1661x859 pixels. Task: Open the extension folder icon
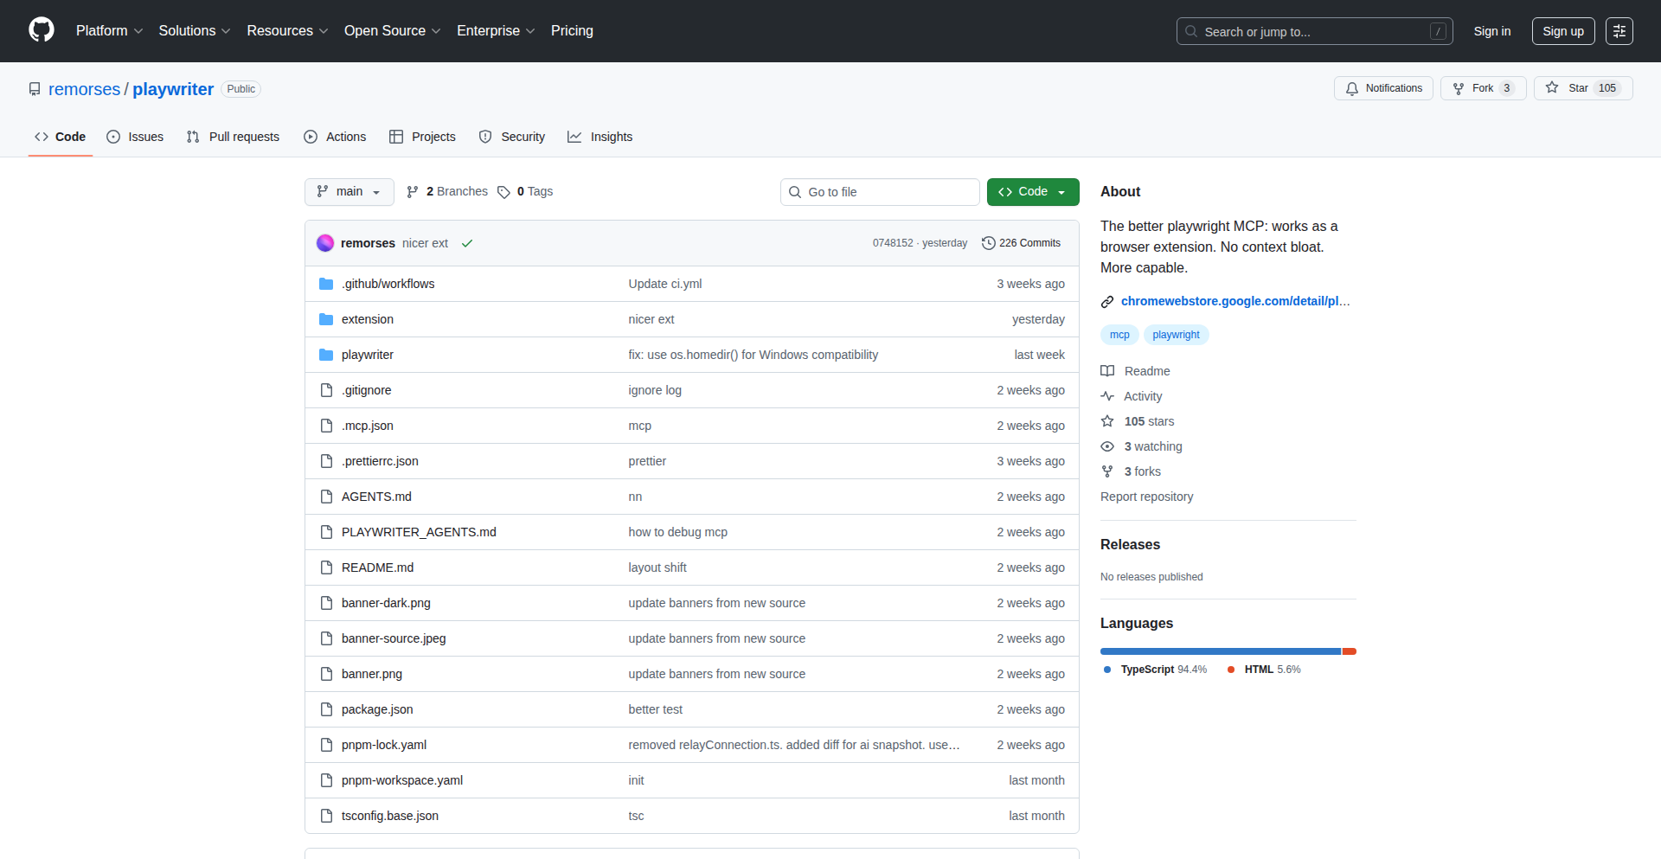326,319
